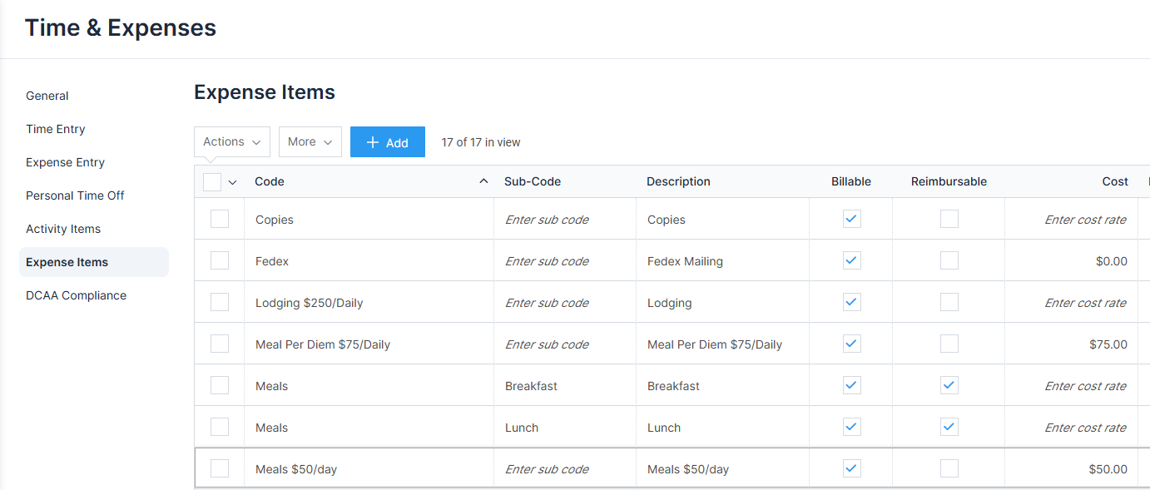Open the General settings page

pyautogui.click(x=47, y=96)
